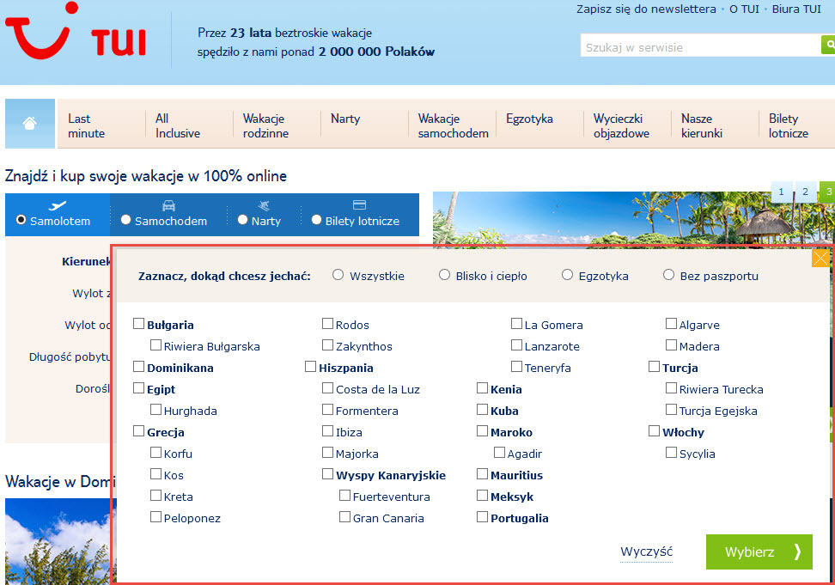Tick the Kreta checkbox
Image resolution: width=835 pixels, height=585 pixels.
pyautogui.click(x=155, y=496)
